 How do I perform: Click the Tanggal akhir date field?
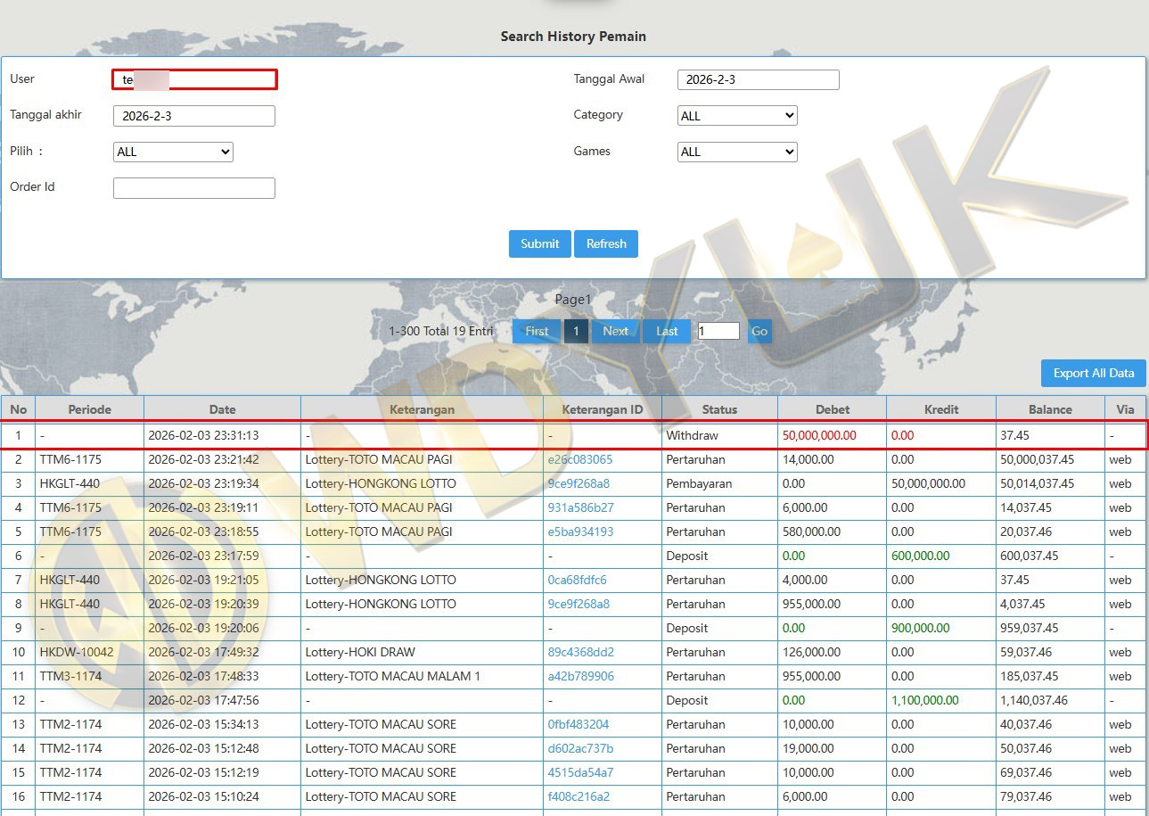194,116
